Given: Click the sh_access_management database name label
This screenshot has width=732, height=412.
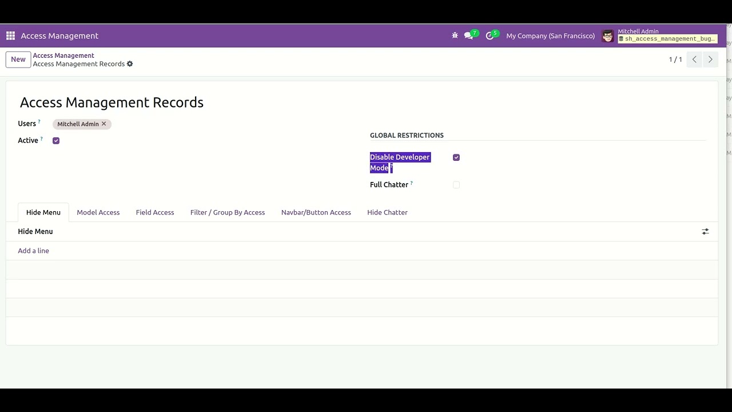Looking at the screenshot, I should point(667,39).
